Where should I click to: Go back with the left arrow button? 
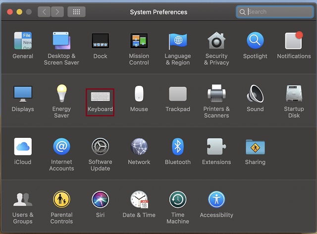tap(44, 12)
